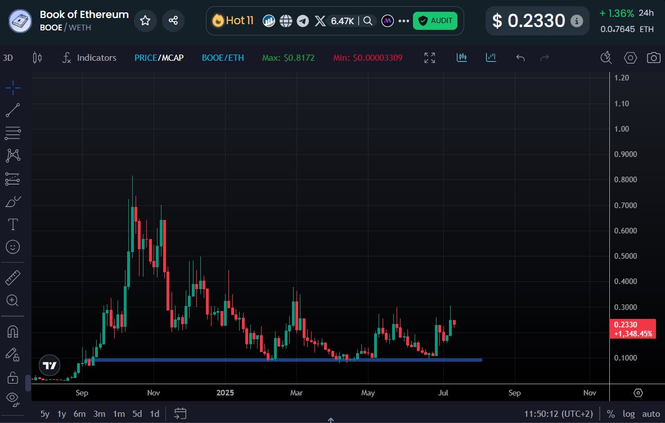This screenshot has width=665, height=423.
Task: Select the crosshair cursor tool
Action: [13, 88]
